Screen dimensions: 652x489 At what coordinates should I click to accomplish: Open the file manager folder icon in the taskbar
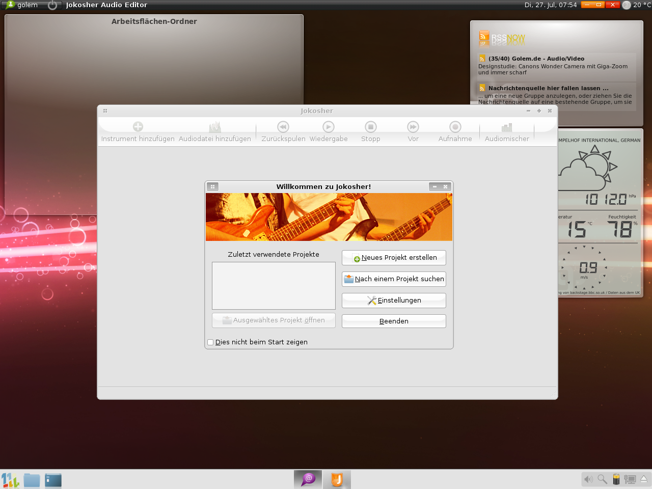[x=32, y=480]
